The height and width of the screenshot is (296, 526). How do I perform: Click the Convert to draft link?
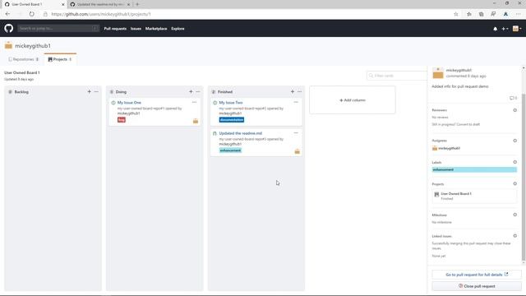tap(468, 124)
